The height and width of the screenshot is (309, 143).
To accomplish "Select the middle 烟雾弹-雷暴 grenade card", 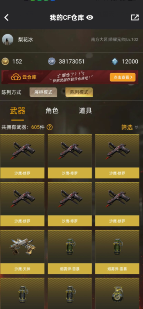I will 70,252.
